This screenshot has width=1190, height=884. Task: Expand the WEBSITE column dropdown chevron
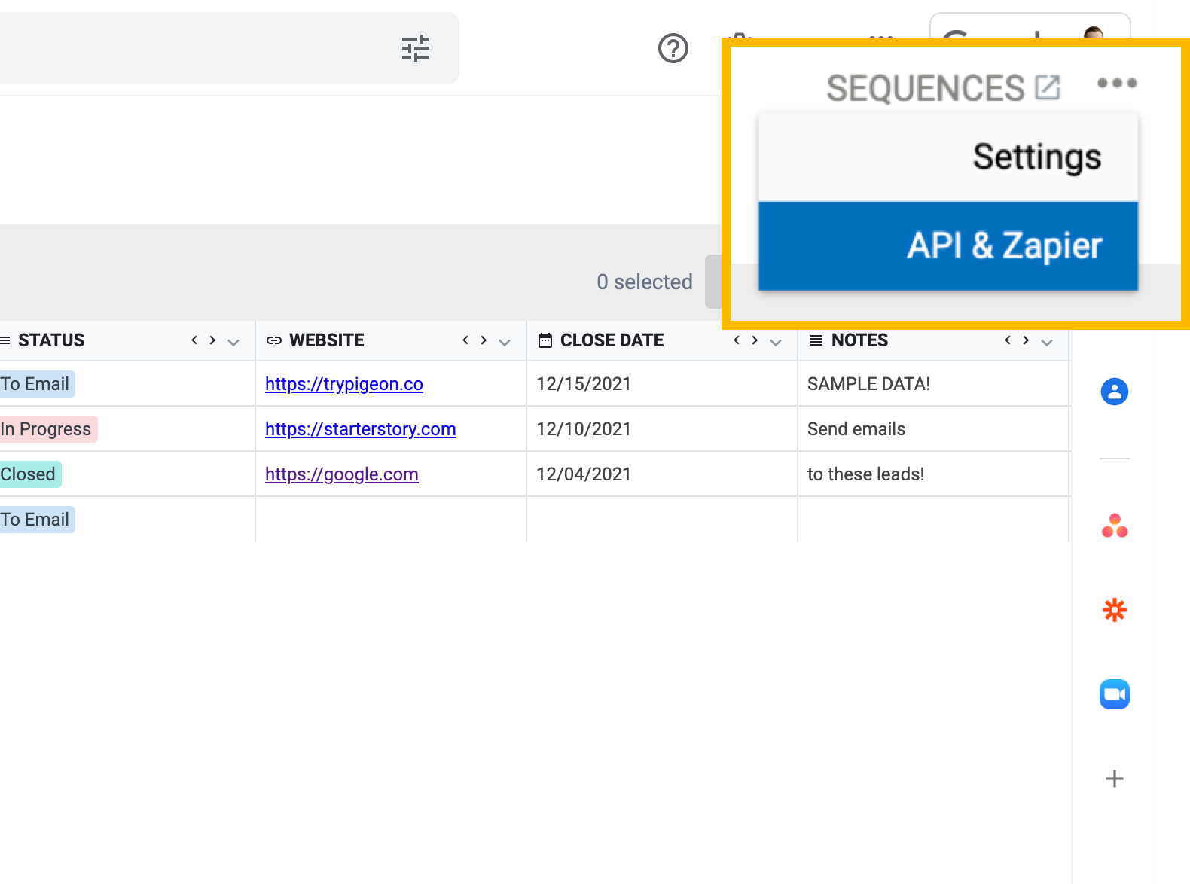(505, 343)
